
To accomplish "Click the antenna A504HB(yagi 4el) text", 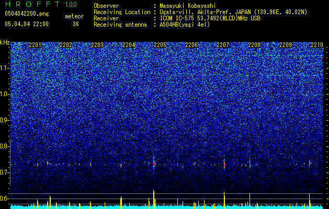I will [x=185, y=25].
